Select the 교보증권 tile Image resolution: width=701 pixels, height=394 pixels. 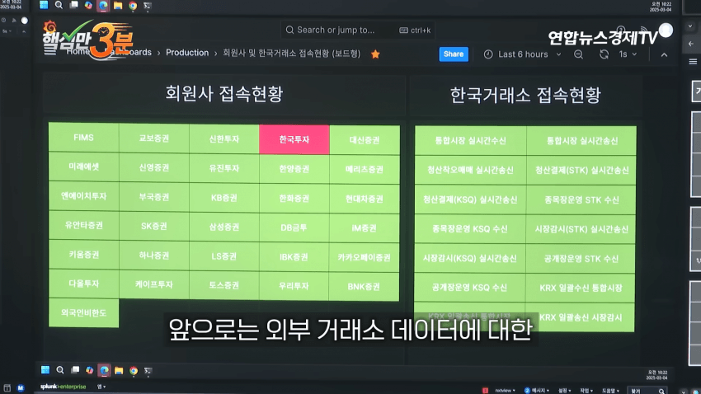tap(153, 138)
